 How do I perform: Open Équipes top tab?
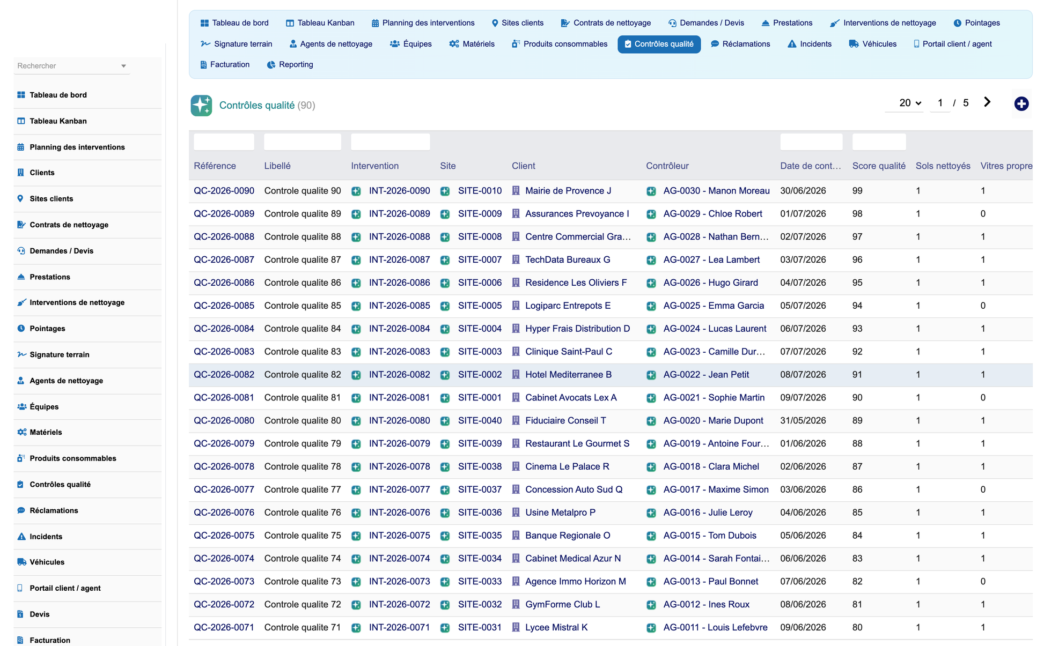coord(411,44)
